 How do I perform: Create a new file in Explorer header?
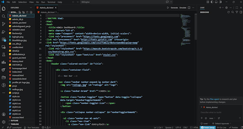[20, 12]
